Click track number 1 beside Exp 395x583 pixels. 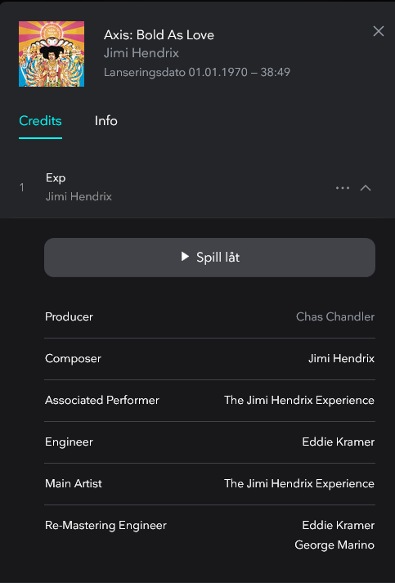coord(22,187)
